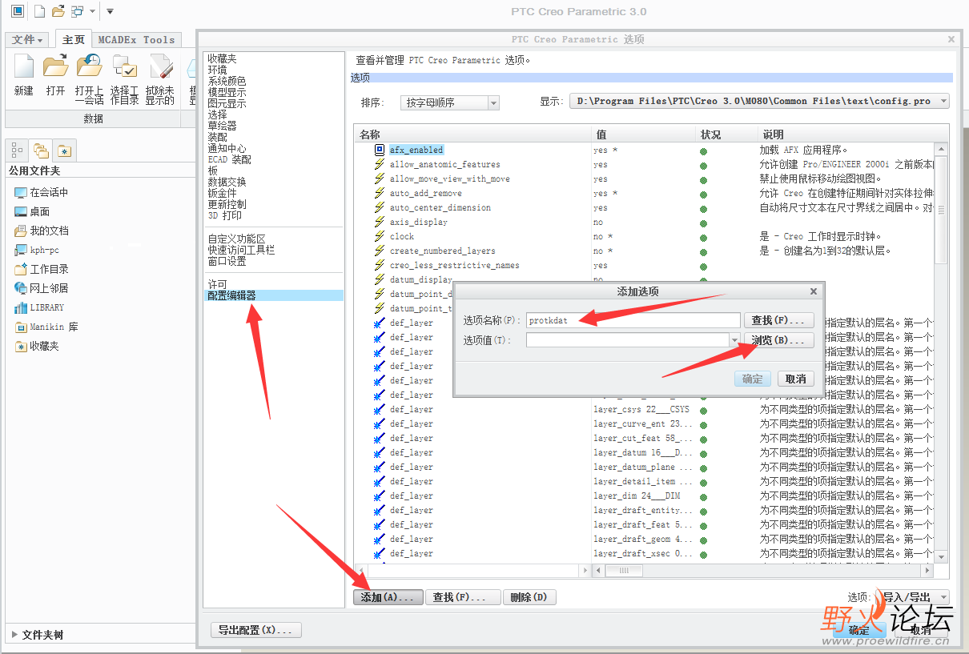Select 许可 in options list
The height and width of the screenshot is (654, 969).
(x=217, y=284)
